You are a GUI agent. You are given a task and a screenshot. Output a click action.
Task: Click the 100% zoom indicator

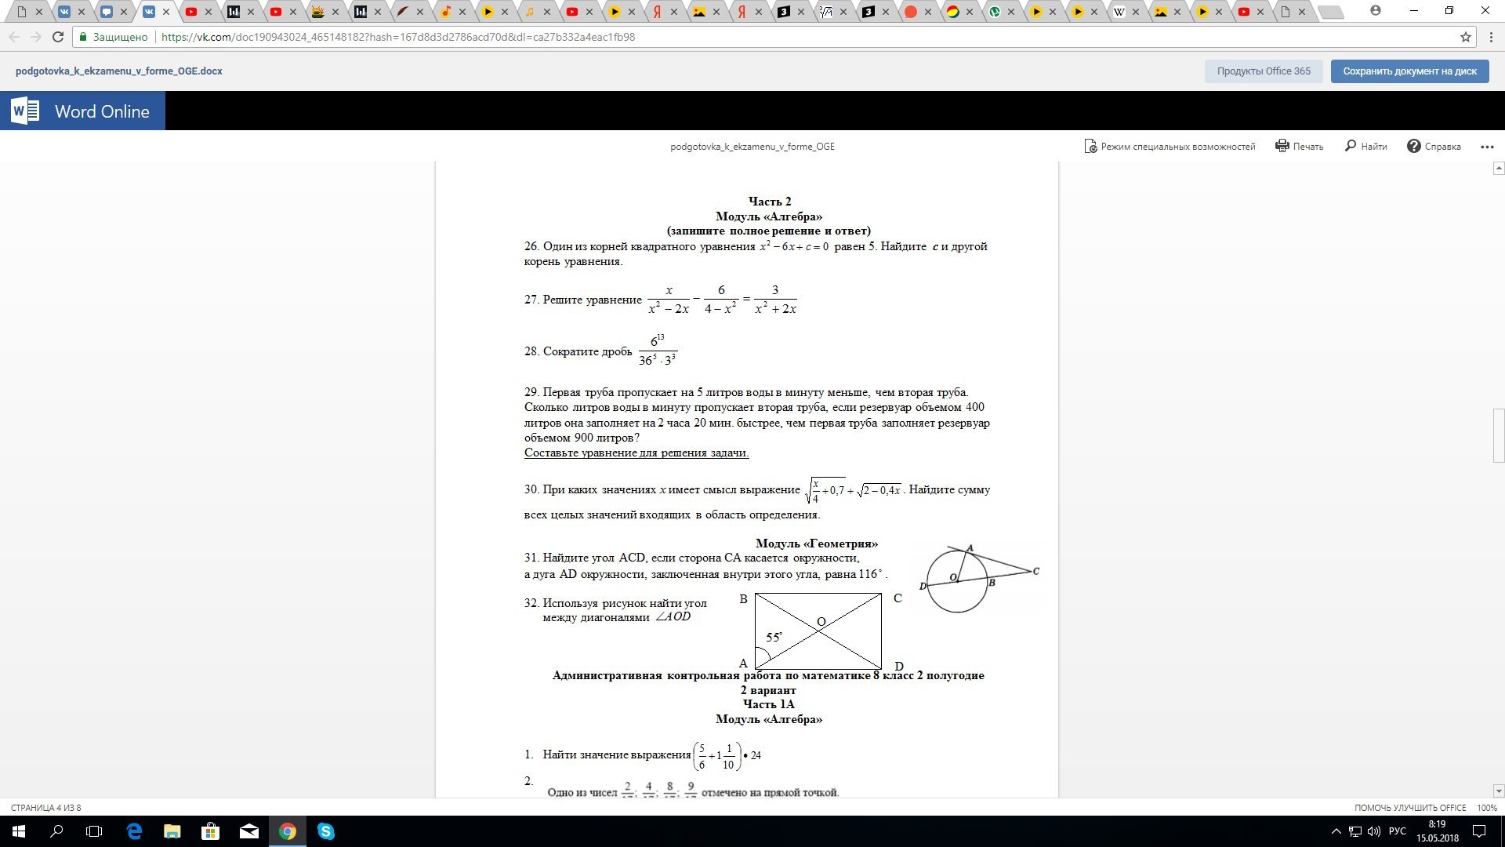[1486, 808]
